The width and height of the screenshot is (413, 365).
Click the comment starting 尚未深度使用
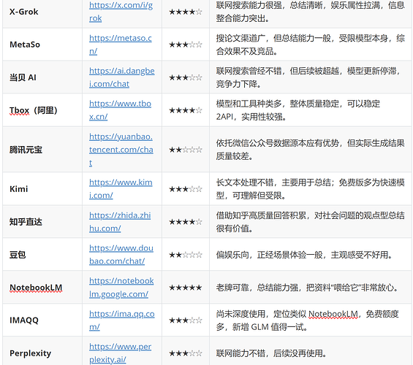308,320
